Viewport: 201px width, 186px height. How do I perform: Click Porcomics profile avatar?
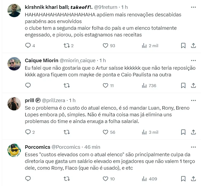[x=14, y=150]
